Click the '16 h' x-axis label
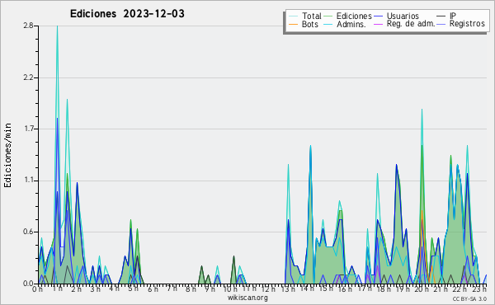 click(346, 289)
